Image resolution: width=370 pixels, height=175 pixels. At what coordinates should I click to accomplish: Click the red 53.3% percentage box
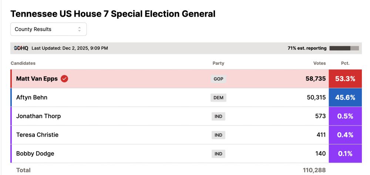click(345, 79)
